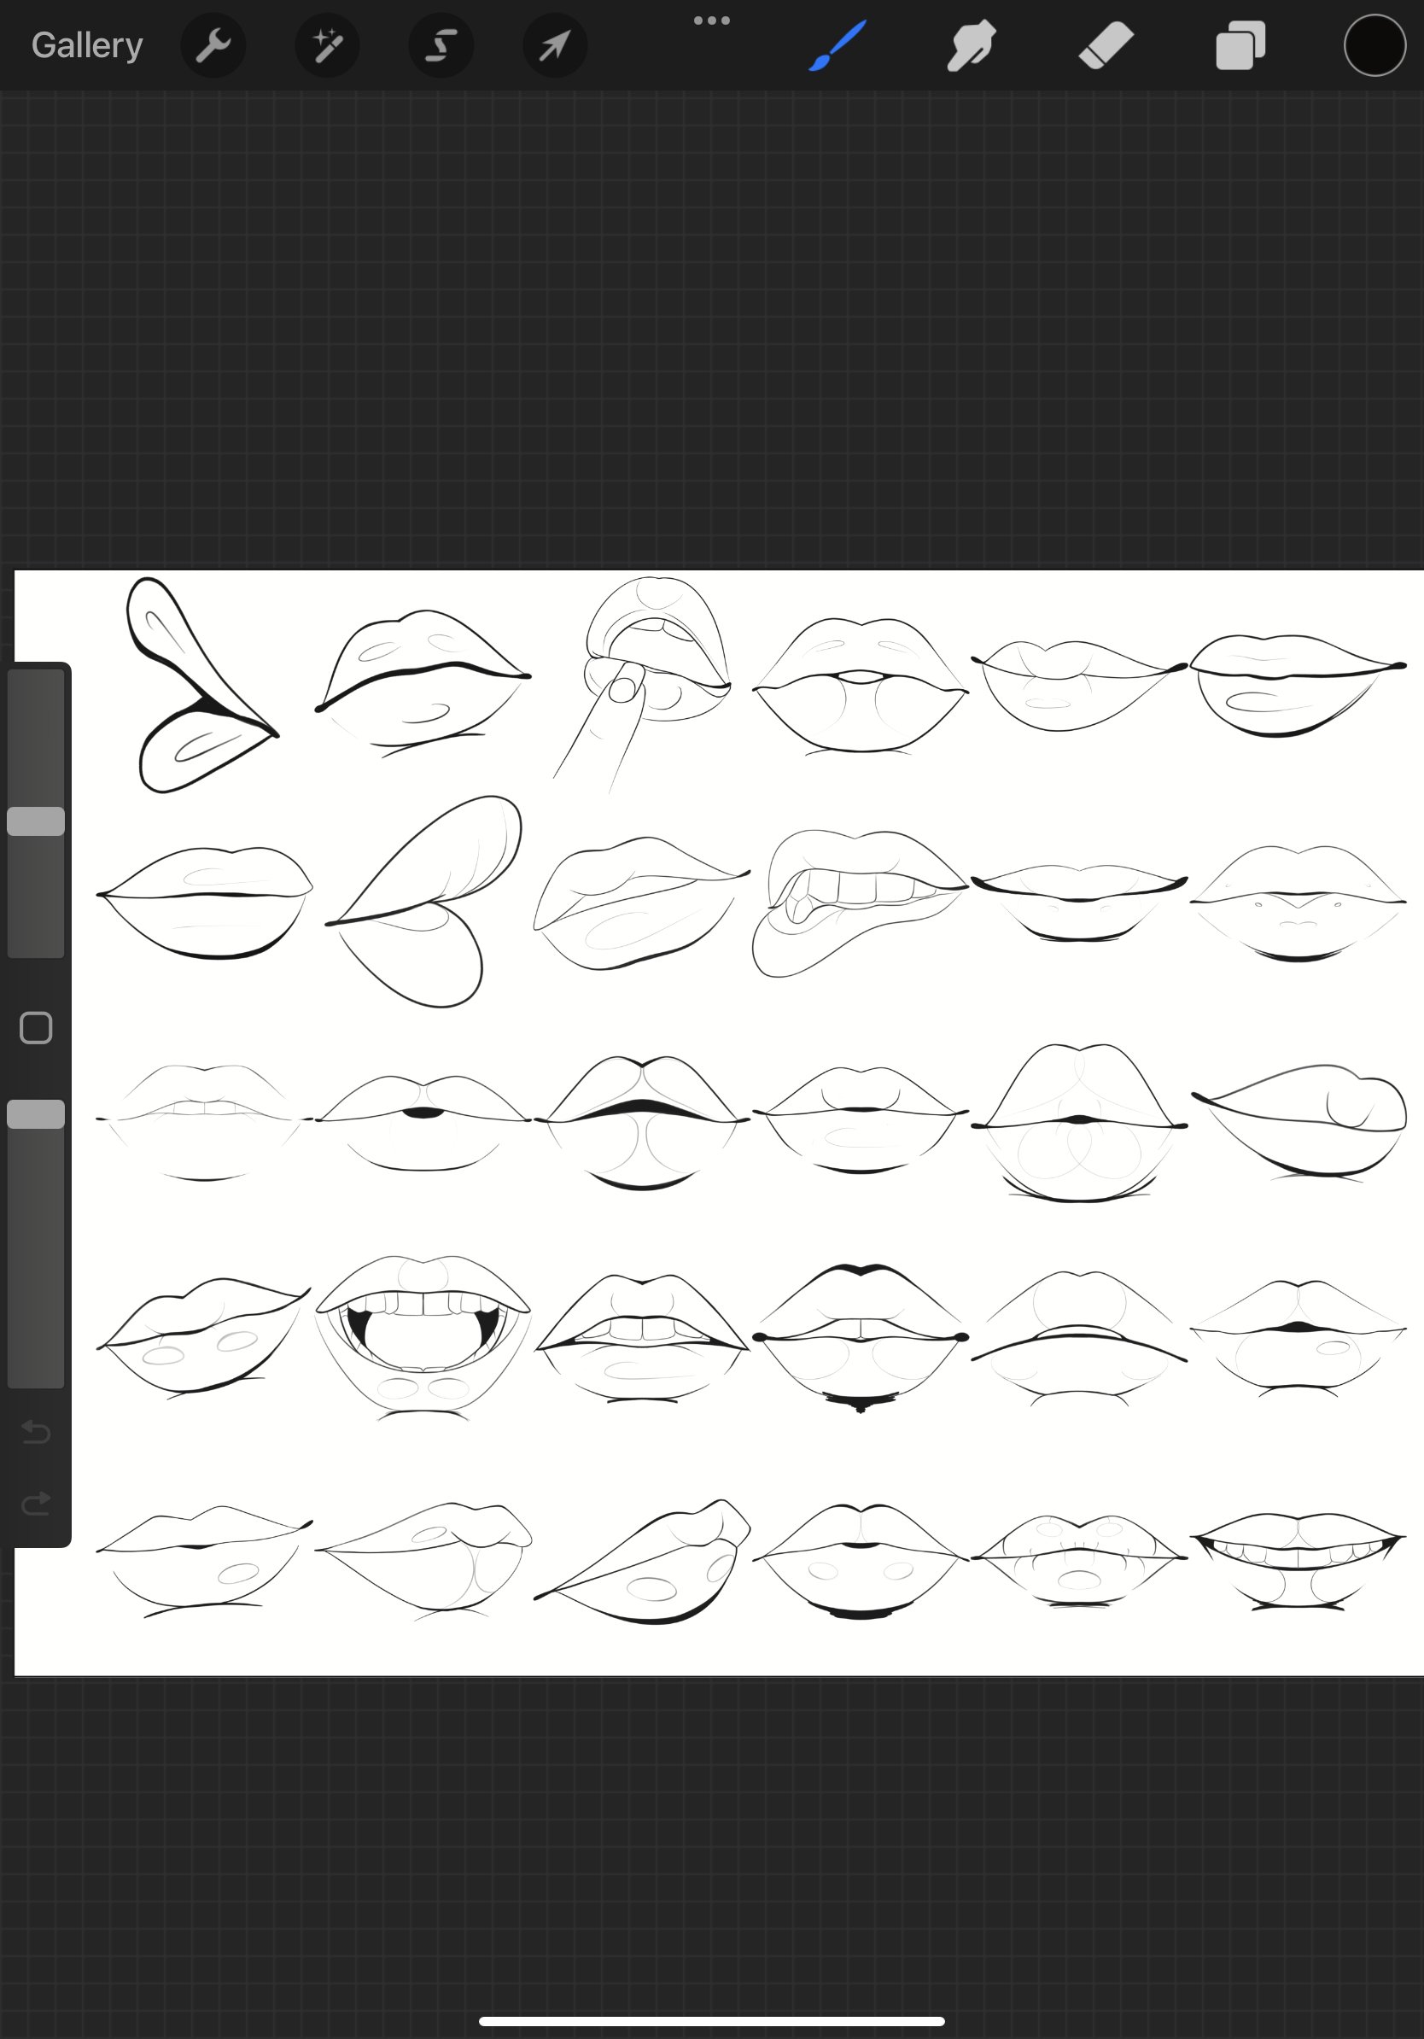Tap the ellipsis at top center
Screen dimensions: 1424x2039
(x=712, y=19)
